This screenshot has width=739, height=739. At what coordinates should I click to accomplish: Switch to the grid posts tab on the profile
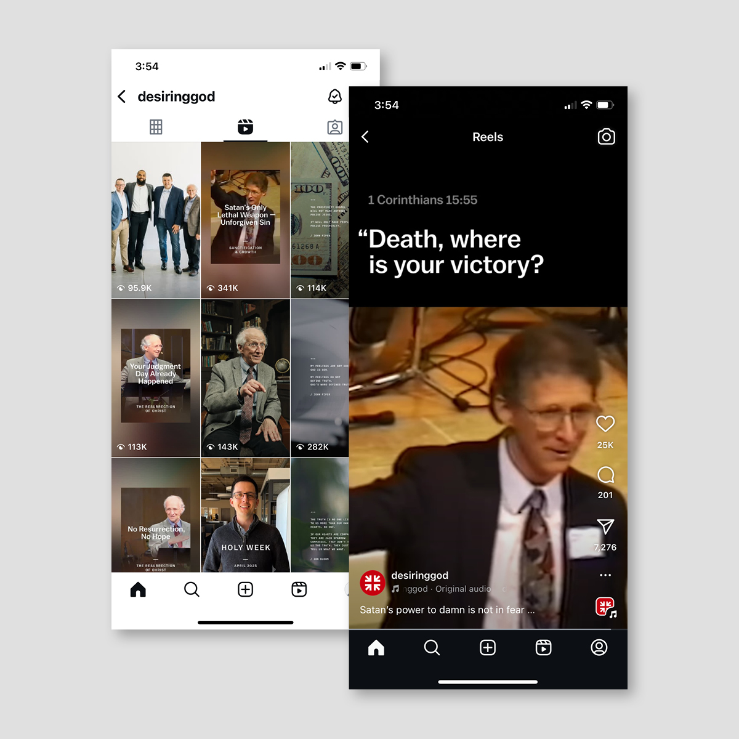(156, 127)
